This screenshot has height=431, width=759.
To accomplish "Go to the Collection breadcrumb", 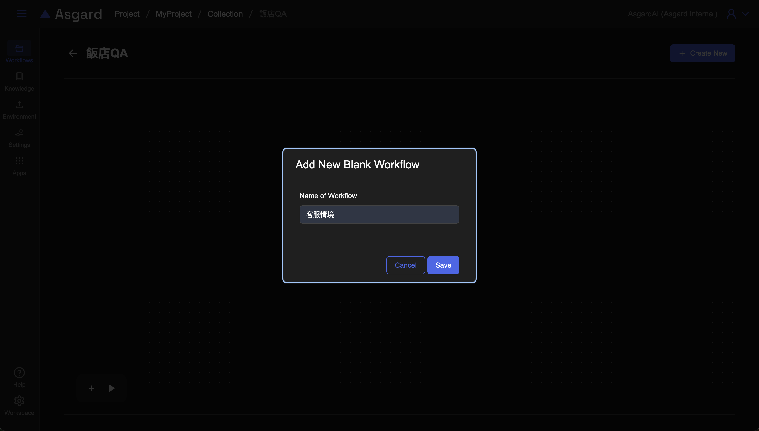I will pos(225,14).
